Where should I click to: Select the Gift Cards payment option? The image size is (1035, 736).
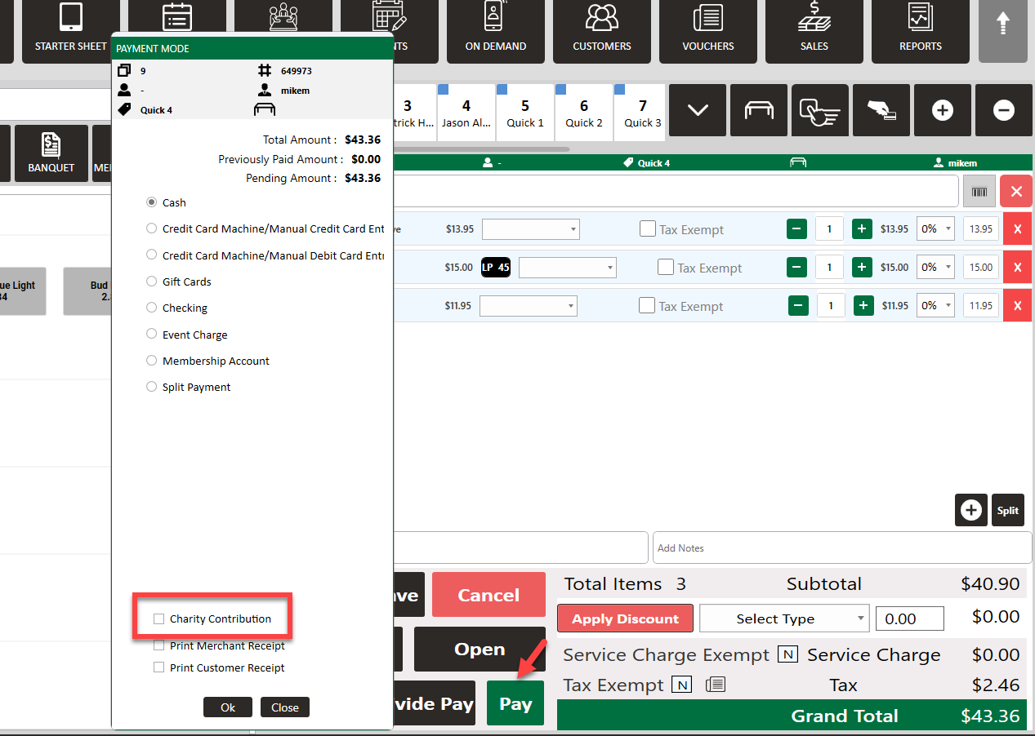click(151, 282)
